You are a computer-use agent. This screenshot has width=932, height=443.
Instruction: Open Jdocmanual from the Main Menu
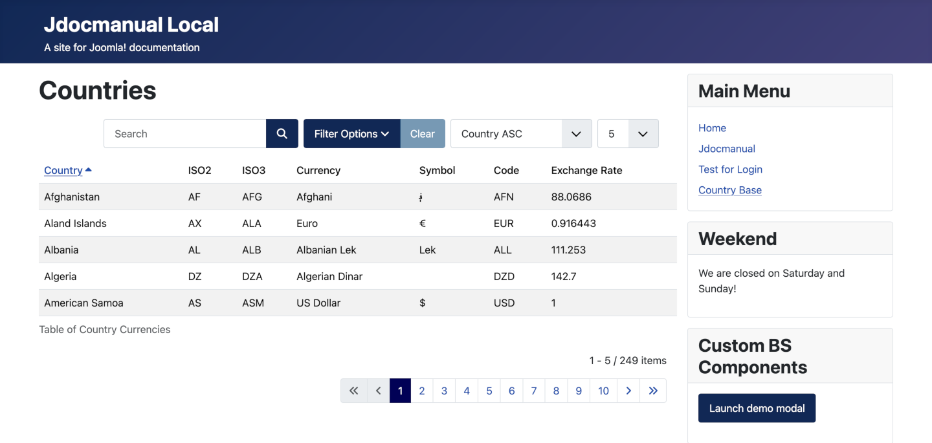click(x=726, y=148)
